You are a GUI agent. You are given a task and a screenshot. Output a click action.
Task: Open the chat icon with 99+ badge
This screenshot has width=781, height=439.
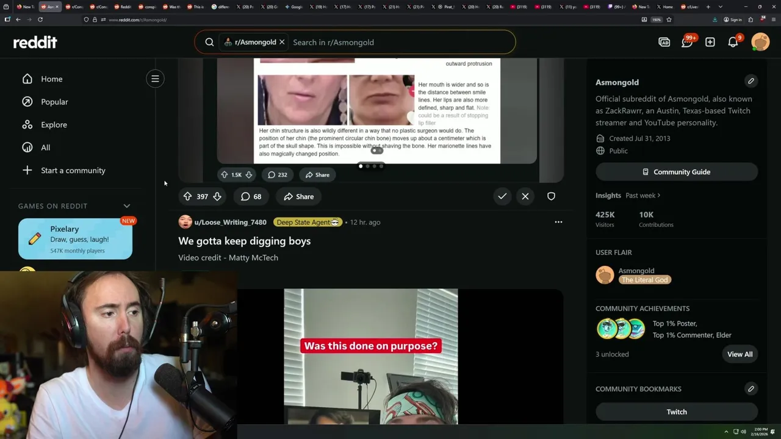(687, 42)
